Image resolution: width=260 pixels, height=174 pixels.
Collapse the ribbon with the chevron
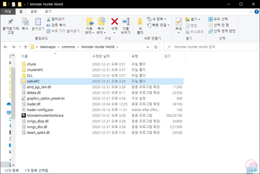(251, 12)
